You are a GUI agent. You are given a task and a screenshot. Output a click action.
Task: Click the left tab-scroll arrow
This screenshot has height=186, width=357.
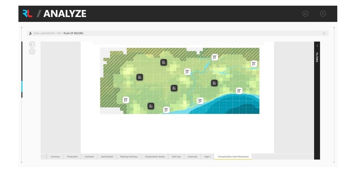[43, 156]
